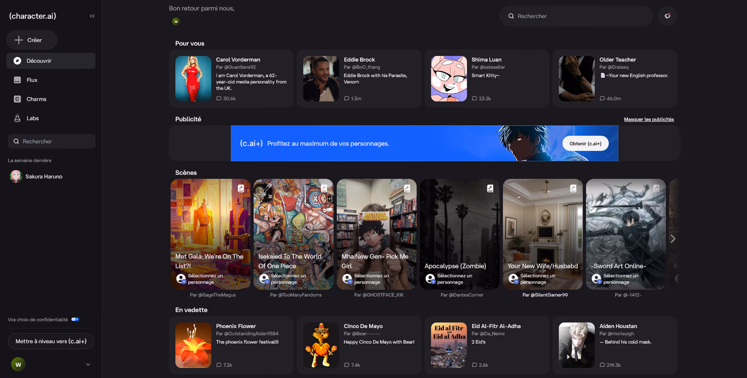Screen dimensions: 747x378
Task: Open Apocalypse (Zombie) scene card
Action: (459, 234)
